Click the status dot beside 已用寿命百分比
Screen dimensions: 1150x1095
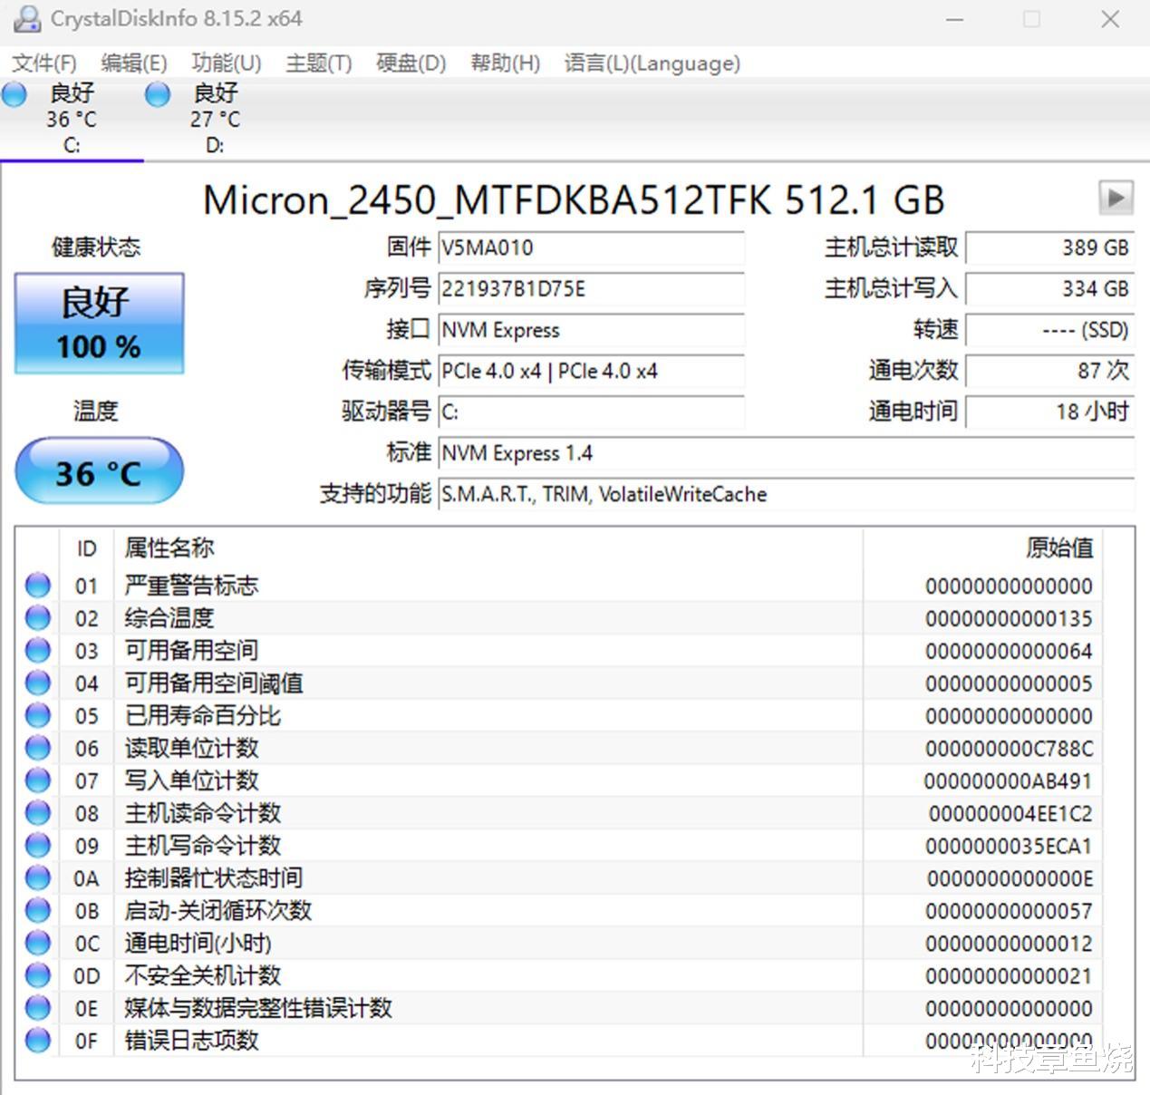pos(37,715)
